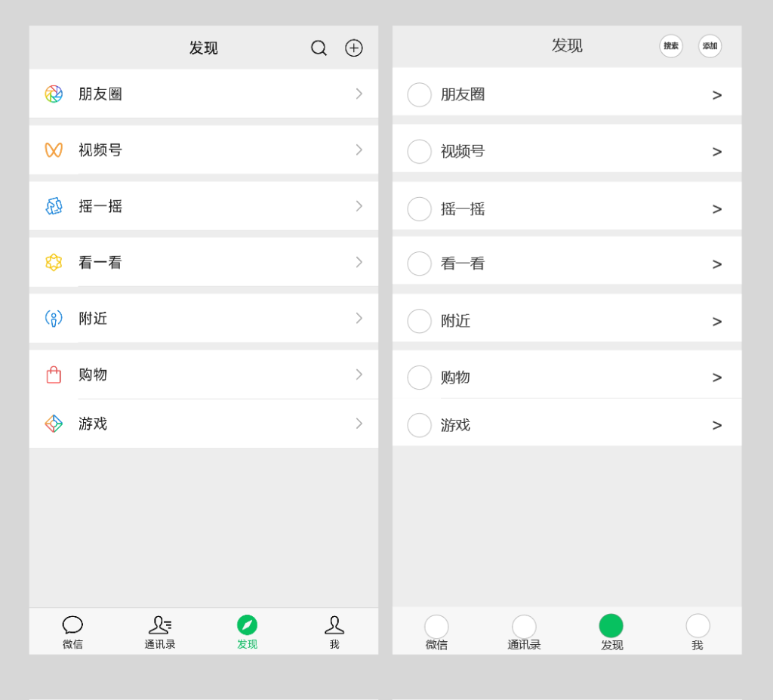This screenshot has width=773, height=700.
Task: Expand 附近 row chevron in left panel
Action: (359, 319)
